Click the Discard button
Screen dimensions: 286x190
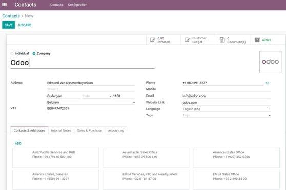point(25,25)
